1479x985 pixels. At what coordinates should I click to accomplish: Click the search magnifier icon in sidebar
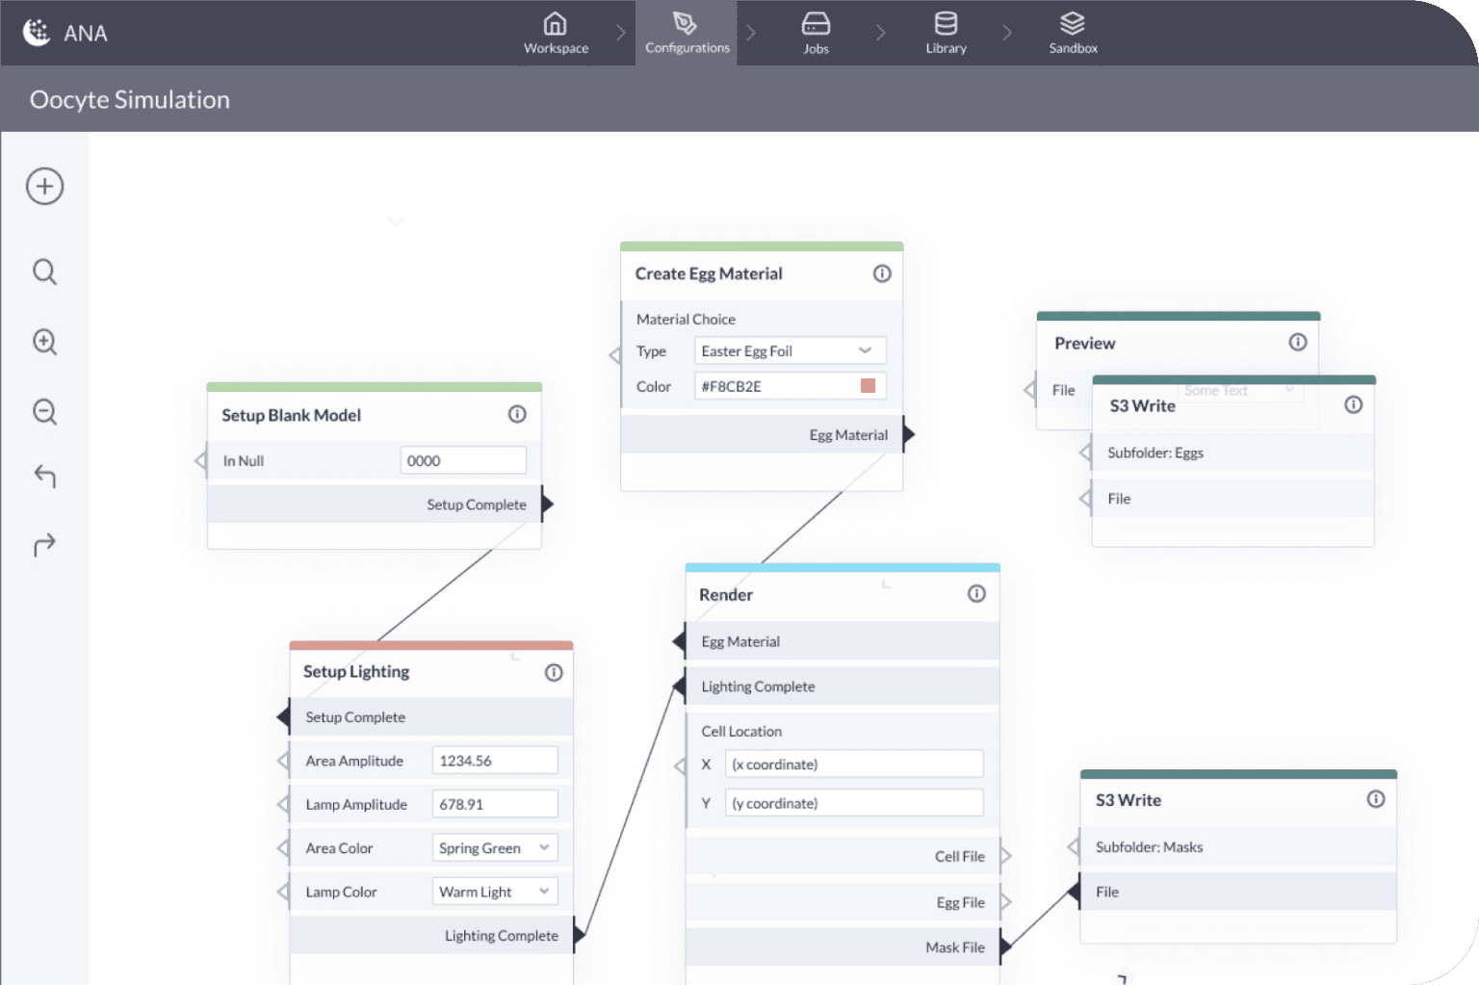44,272
